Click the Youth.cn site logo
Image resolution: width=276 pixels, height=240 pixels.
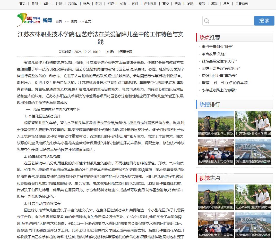[x=29, y=20]
